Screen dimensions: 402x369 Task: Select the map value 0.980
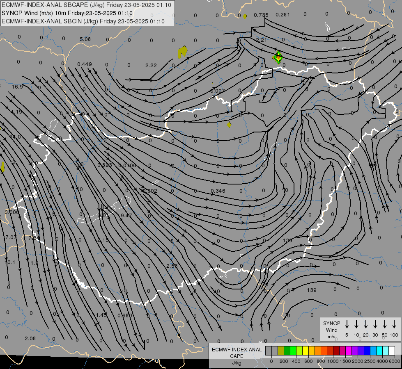[x=124, y=315]
